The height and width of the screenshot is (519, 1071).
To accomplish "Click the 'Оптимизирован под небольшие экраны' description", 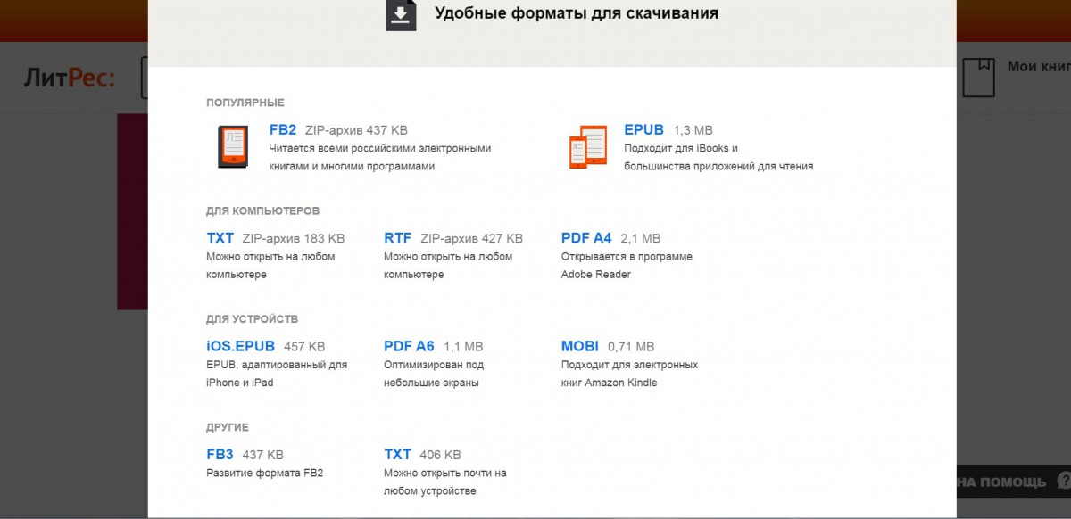I will [x=434, y=373].
